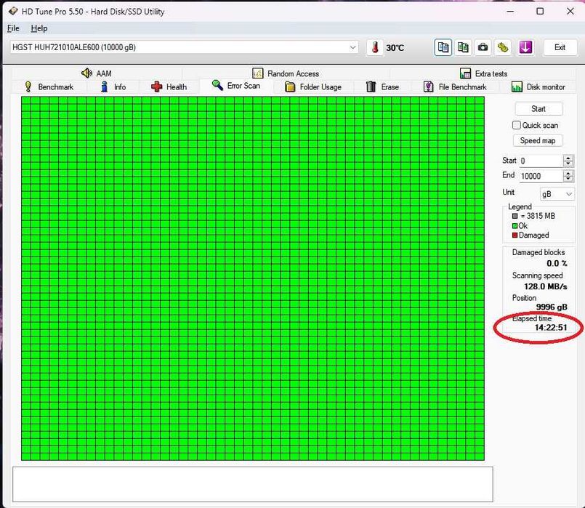Click the copy screenshot to clipboard icon
This screenshot has width=585, height=508.
click(x=463, y=47)
